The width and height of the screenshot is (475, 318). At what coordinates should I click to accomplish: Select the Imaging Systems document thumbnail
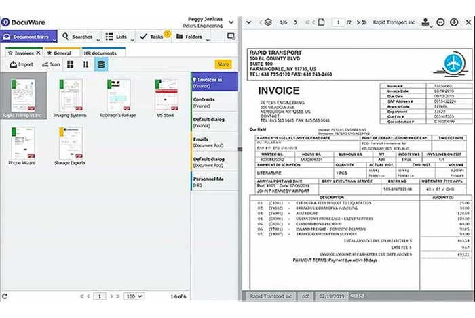pos(70,97)
